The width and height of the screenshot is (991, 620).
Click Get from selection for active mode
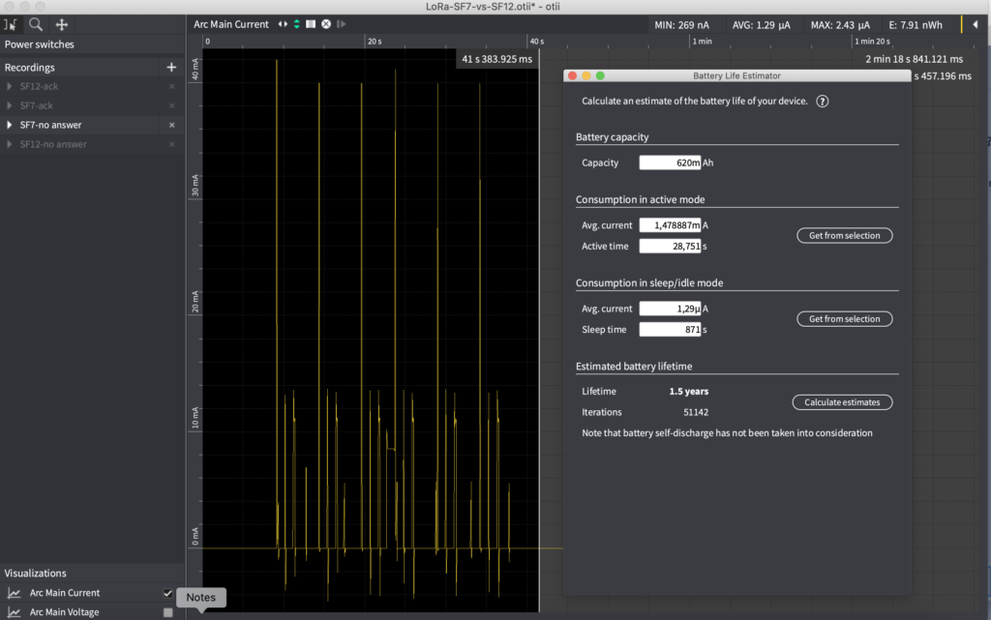pyautogui.click(x=844, y=235)
